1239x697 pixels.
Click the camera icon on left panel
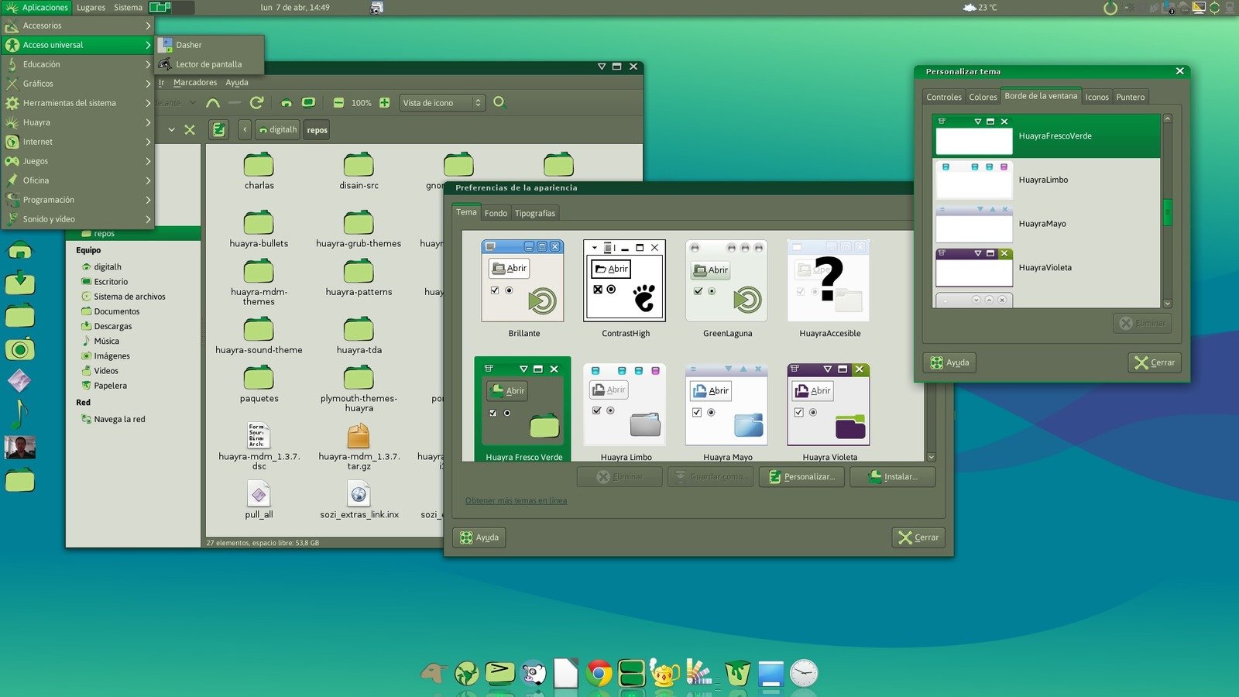19,349
